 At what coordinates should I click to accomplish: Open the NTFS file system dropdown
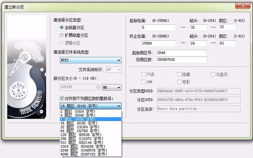tap(90, 60)
